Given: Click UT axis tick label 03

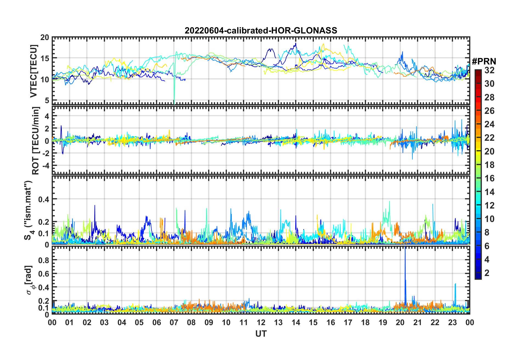Looking at the screenshot, I should point(104,322).
